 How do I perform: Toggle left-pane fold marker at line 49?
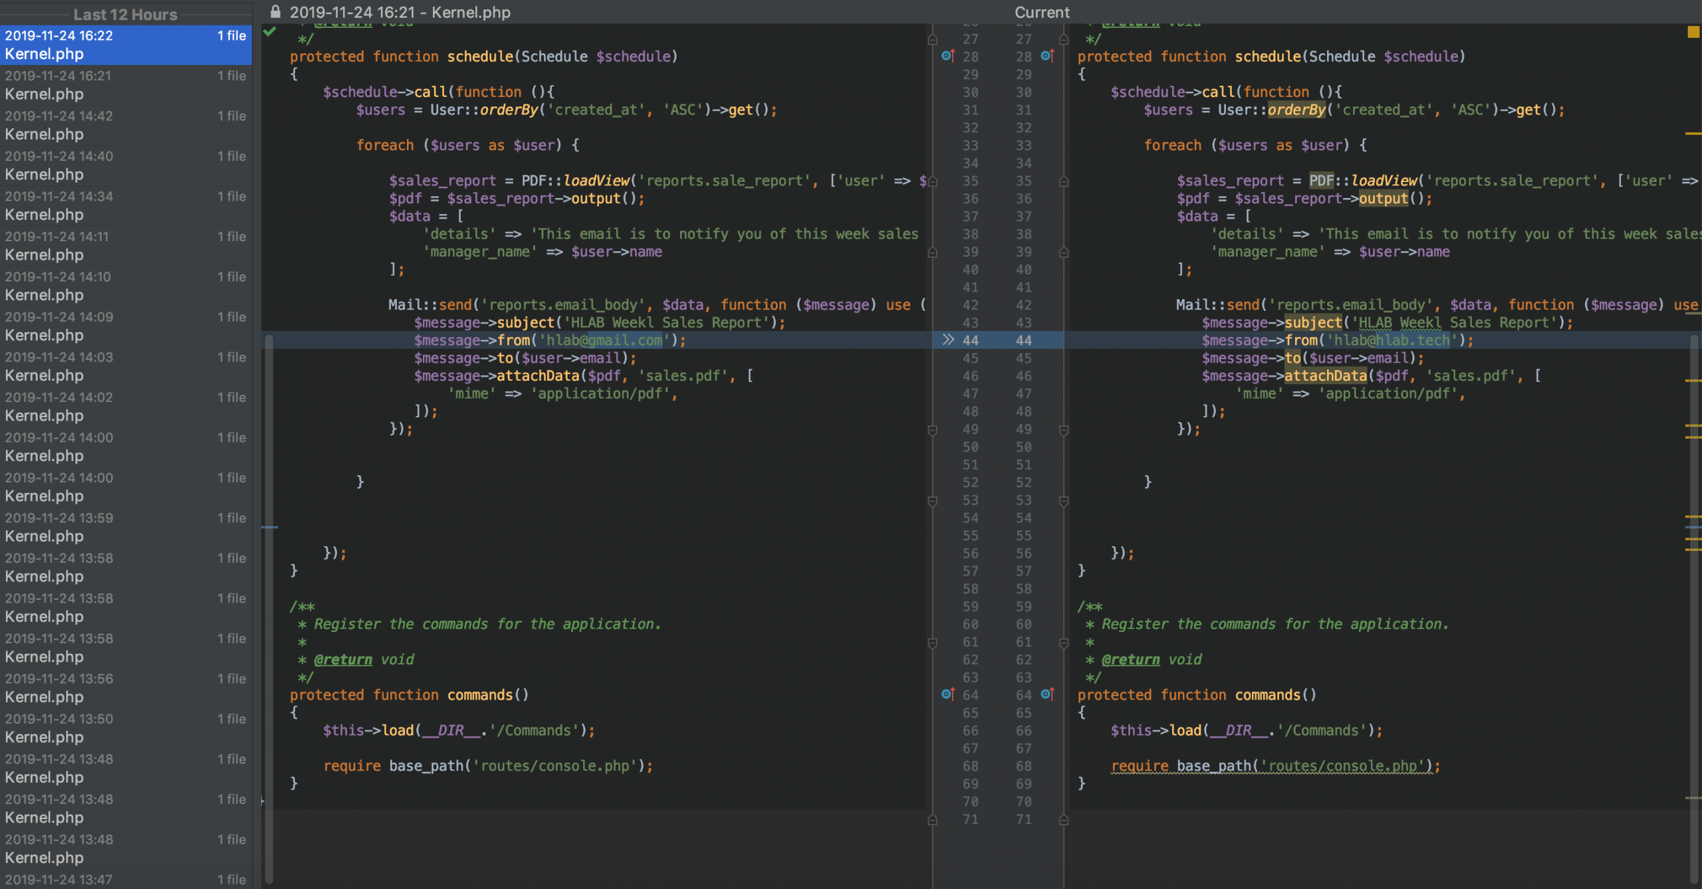click(932, 430)
